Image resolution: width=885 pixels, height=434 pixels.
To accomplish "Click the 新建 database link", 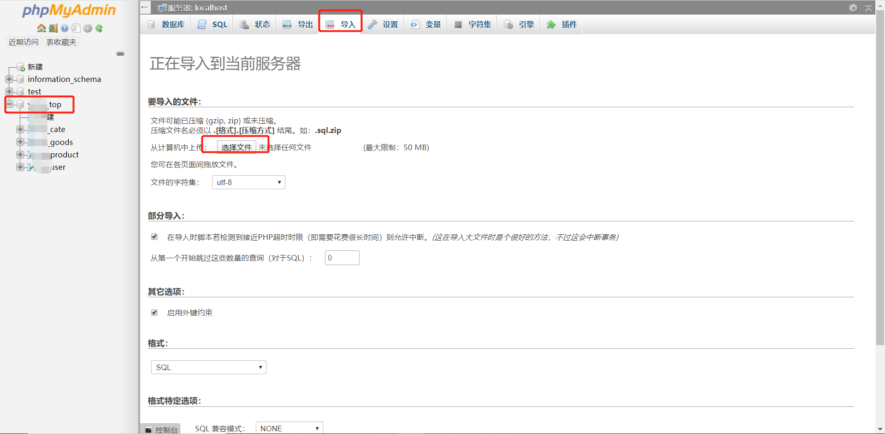I will coord(35,67).
